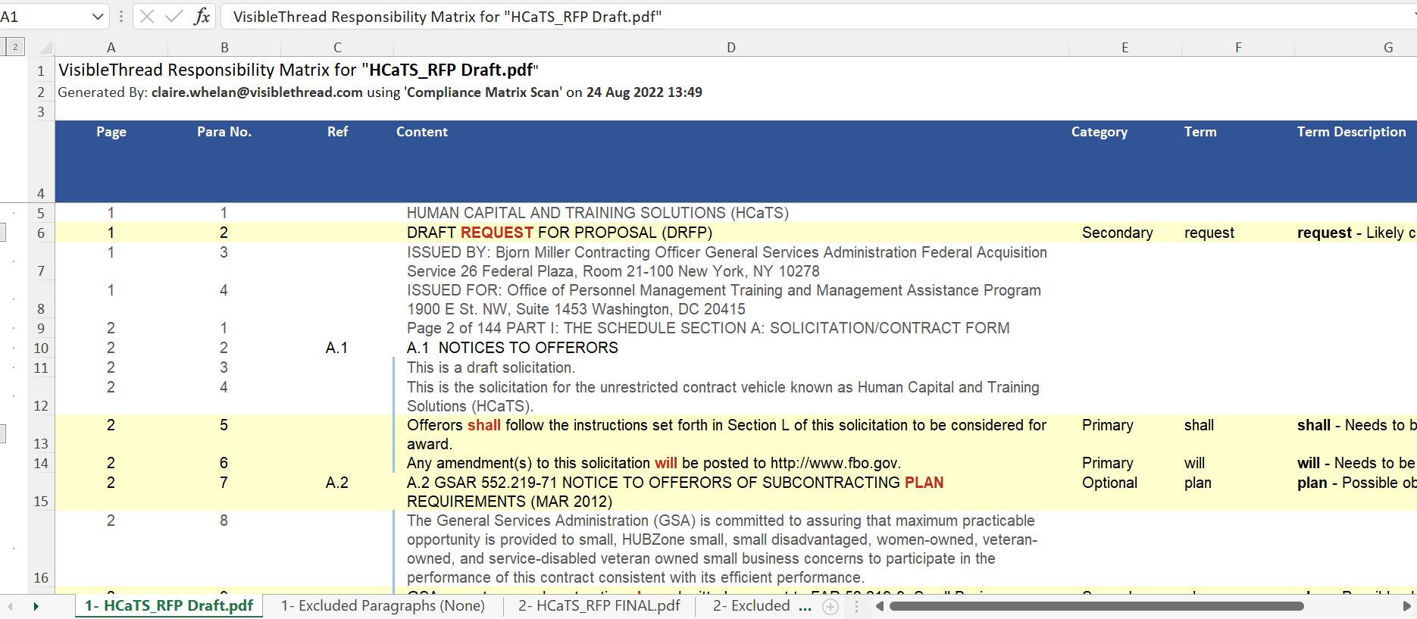Open the Name Box dropdown arrow
This screenshot has width=1417, height=619.
click(x=98, y=17)
